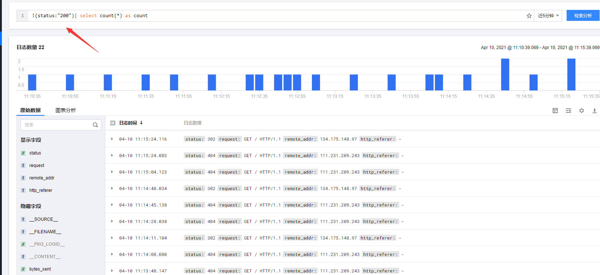
Task: Expand the log row at 11:14:45.138
Action: (x=112, y=205)
